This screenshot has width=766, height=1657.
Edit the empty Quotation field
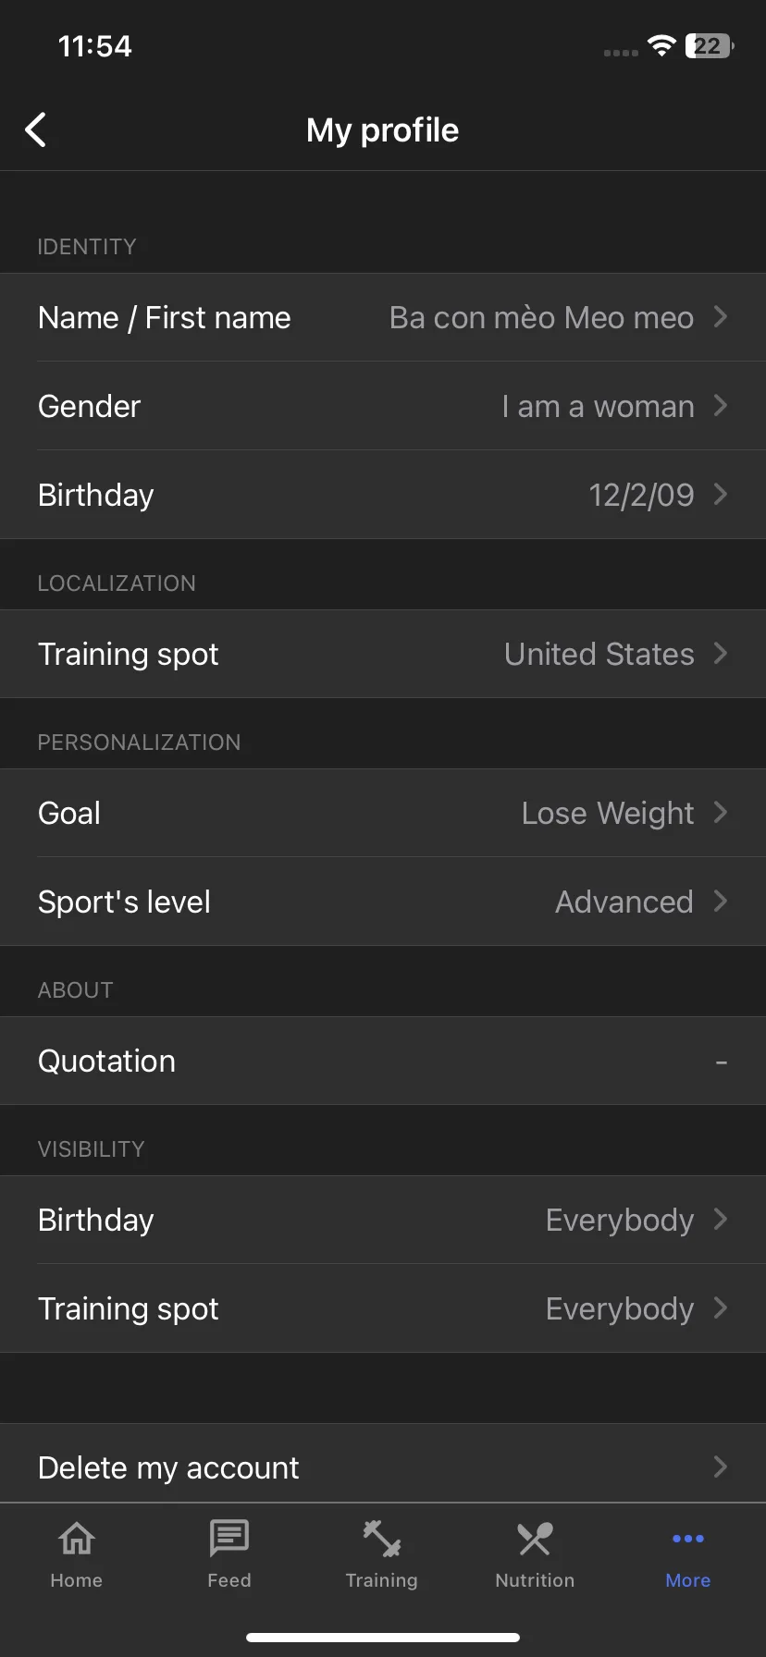tap(383, 1061)
